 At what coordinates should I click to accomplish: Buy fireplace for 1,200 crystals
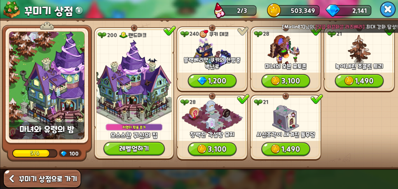[212, 81]
